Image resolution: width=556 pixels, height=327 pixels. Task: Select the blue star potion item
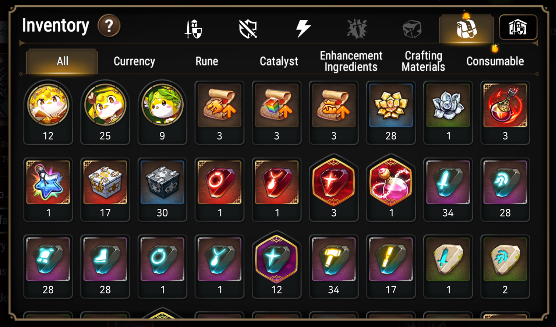click(x=48, y=190)
